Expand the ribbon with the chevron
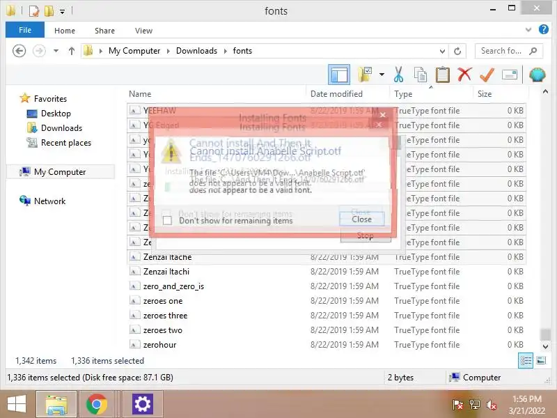This screenshot has height=418, width=557. [528, 30]
